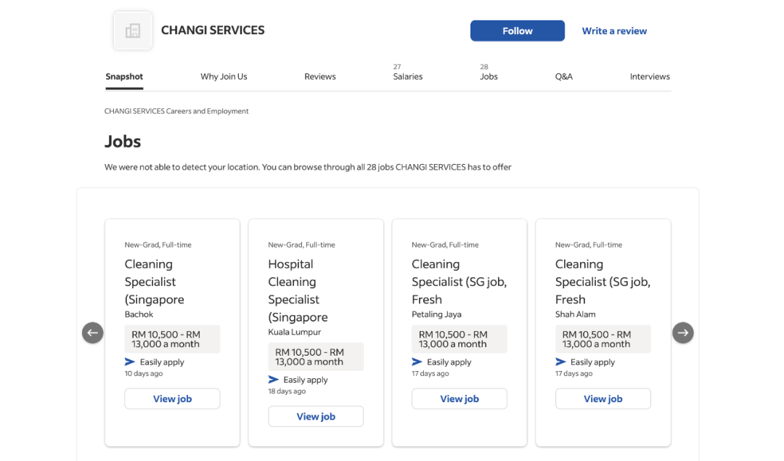Switch to the Q&A tab
The image size is (784, 461).
(x=563, y=76)
